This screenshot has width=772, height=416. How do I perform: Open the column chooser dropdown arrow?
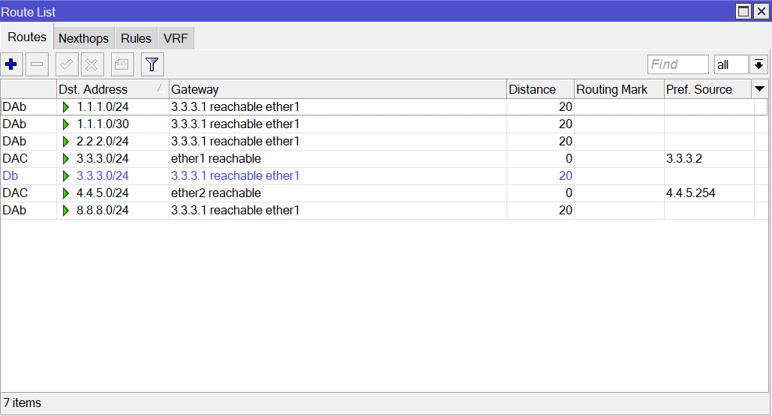point(760,89)
